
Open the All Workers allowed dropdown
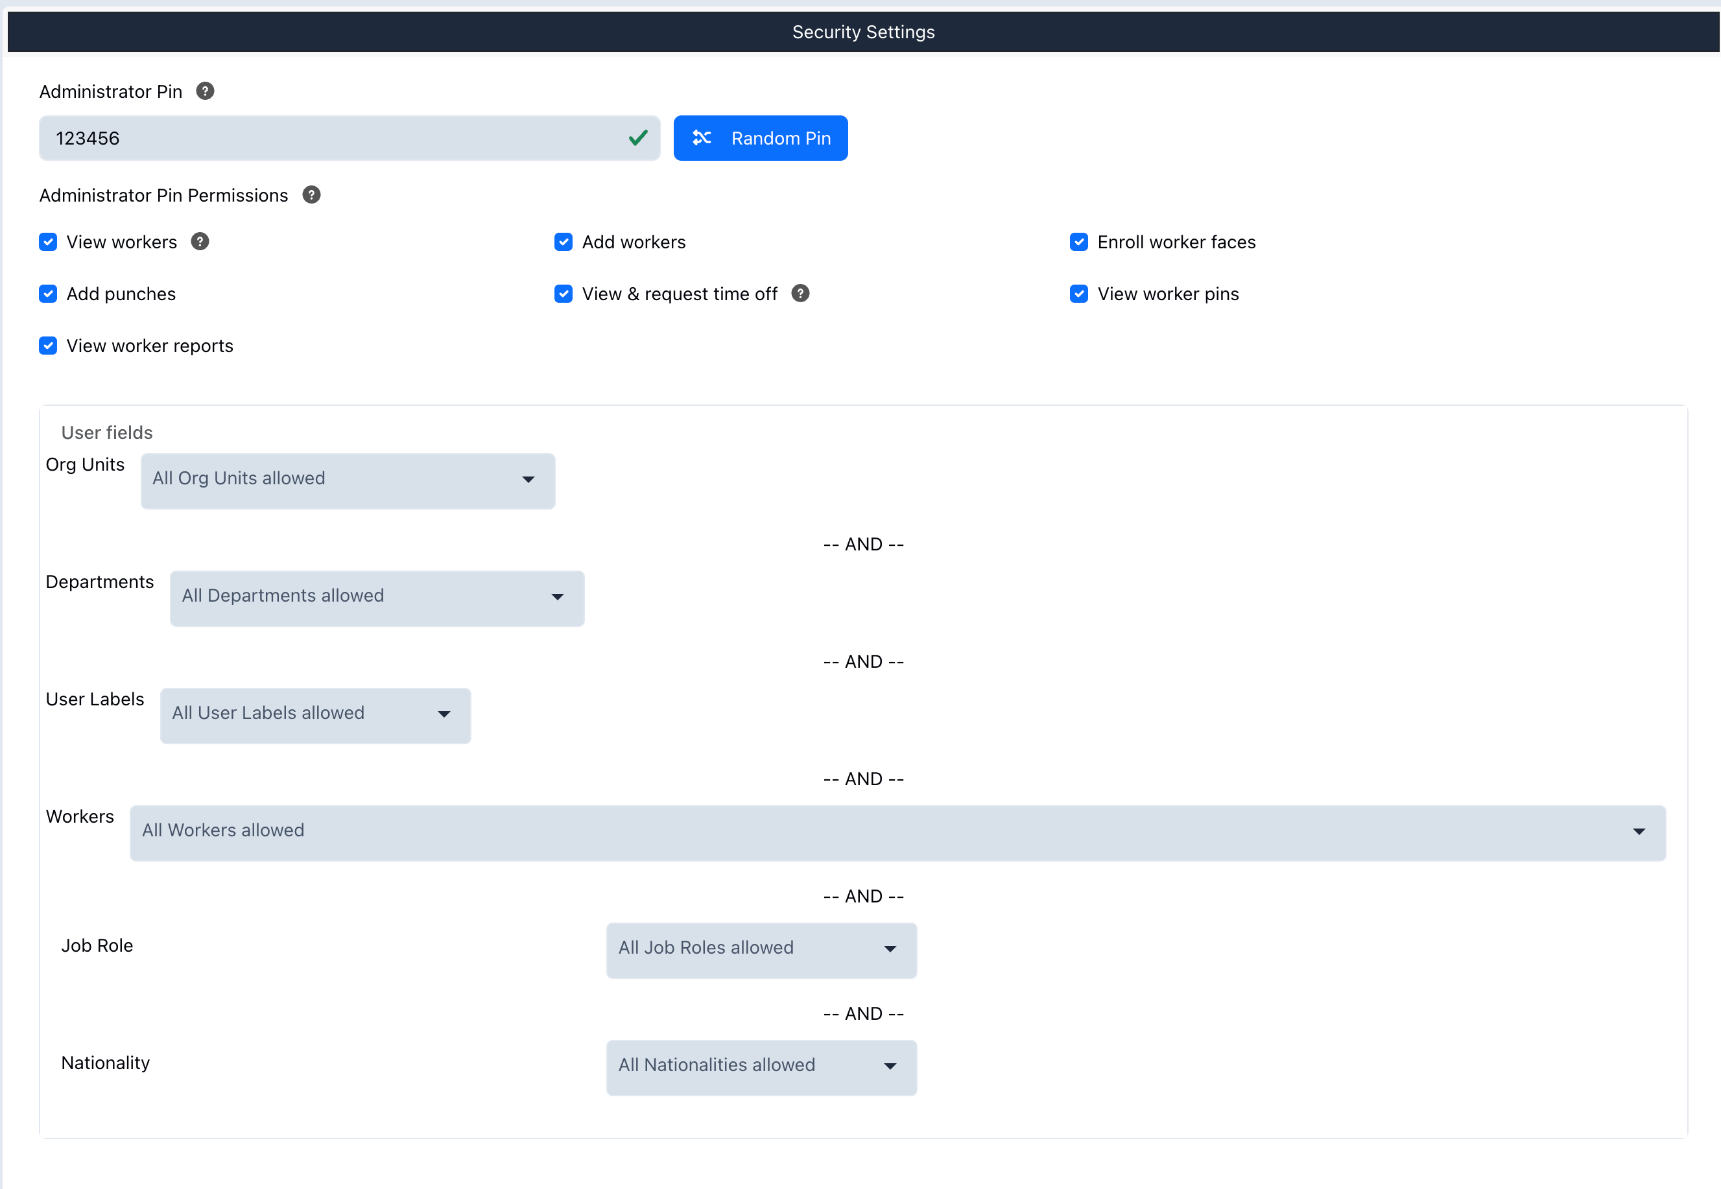(x=897, y=833)
